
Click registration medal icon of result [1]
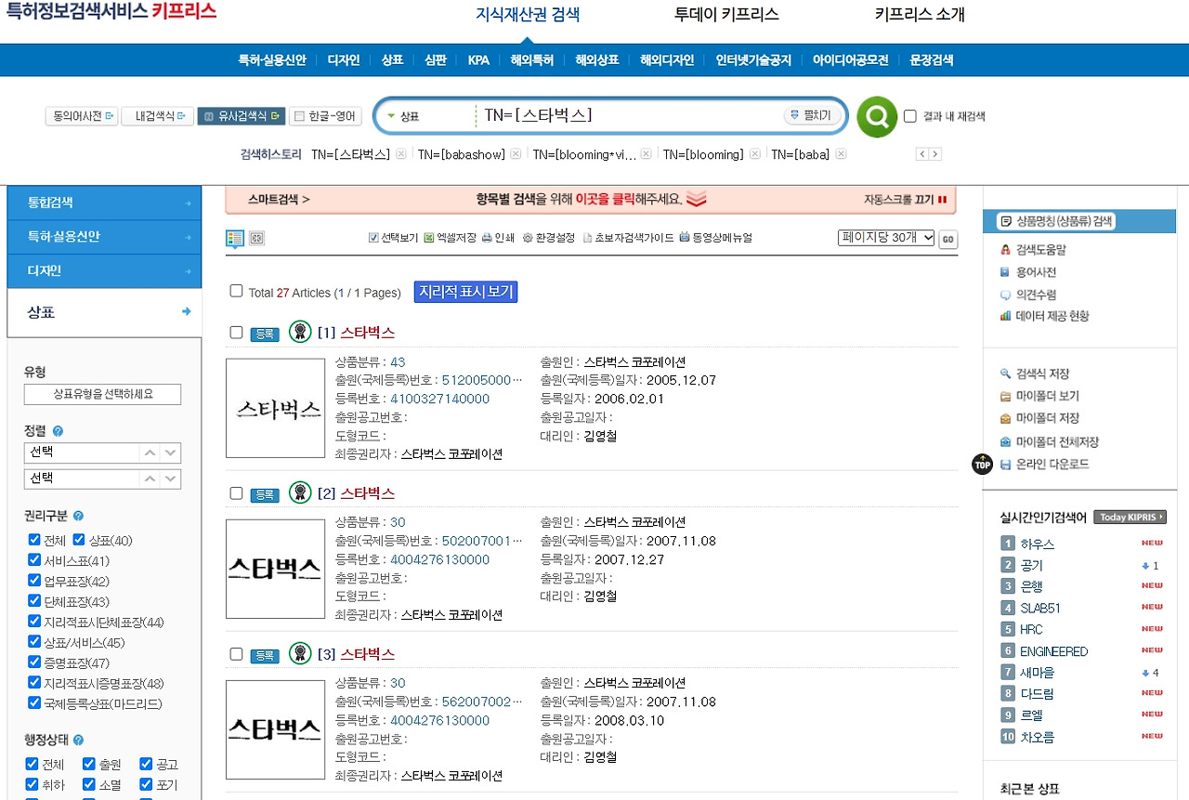coord(300,332)
